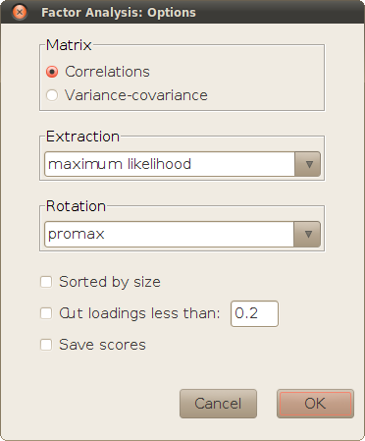The width and height of the screenshot is (365, 441).
Task: Close the Factor Analysis Options dialog
Action: pos(20,13)
